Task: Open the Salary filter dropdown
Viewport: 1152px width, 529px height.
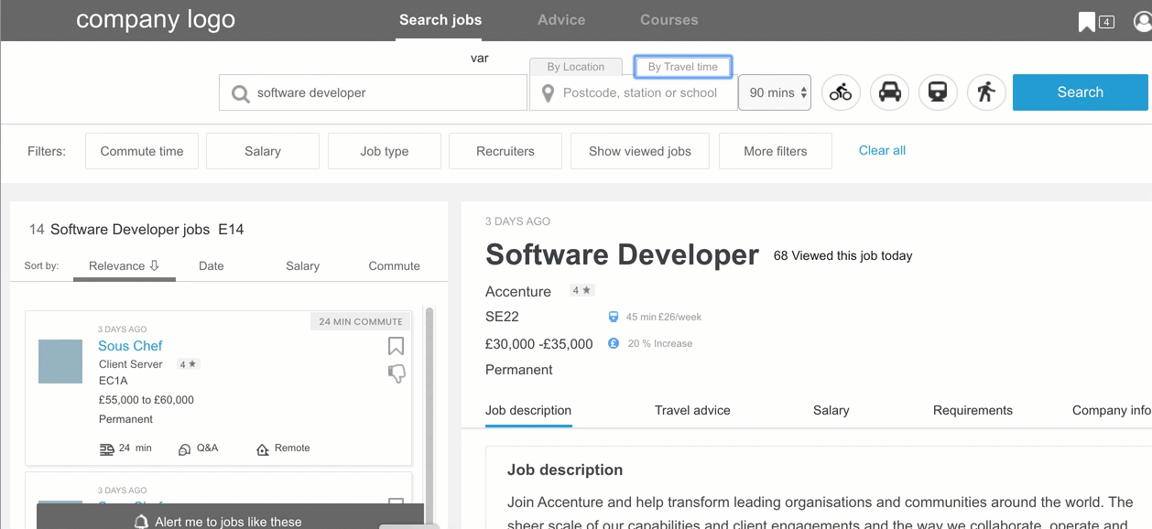Action: (x=263, y=151)
